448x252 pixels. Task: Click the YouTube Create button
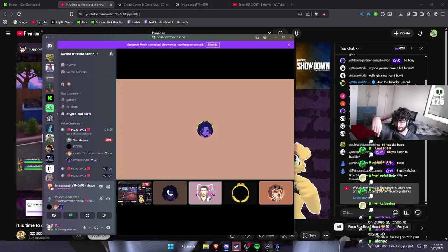click(x=402, y=33)
